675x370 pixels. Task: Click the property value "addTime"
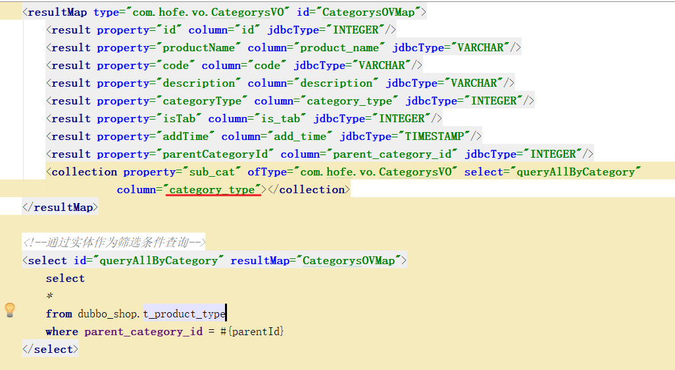pos(185,137)
